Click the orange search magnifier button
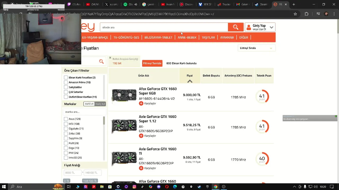This screenshot has width=339, height=190. click(235, 27)
